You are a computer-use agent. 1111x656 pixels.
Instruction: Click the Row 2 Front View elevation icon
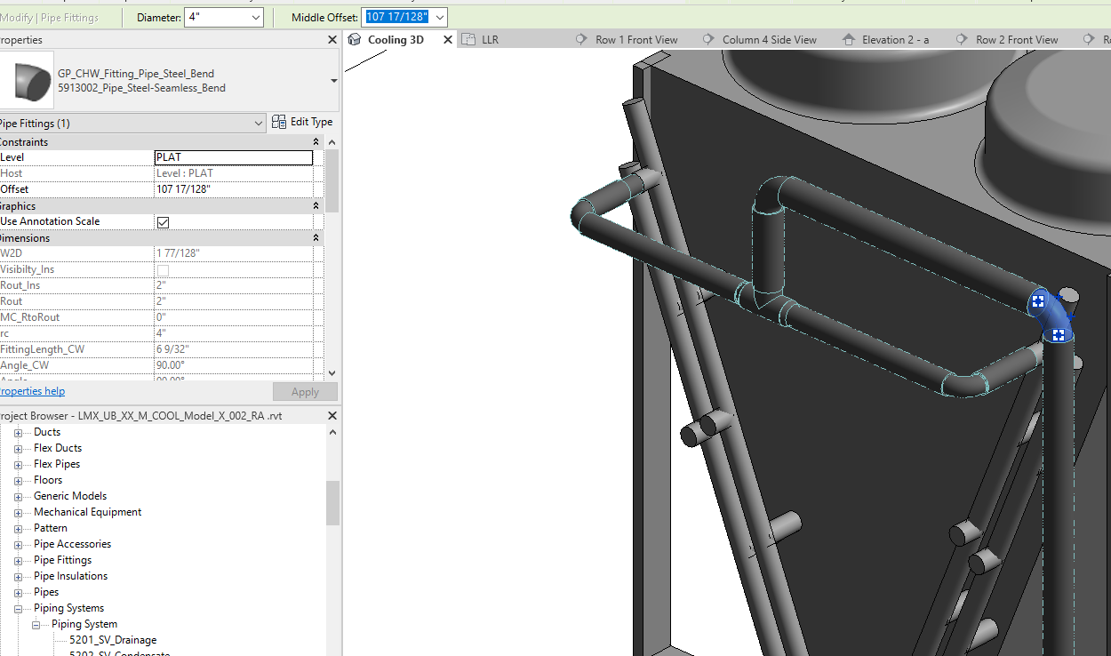pos(963,39)
